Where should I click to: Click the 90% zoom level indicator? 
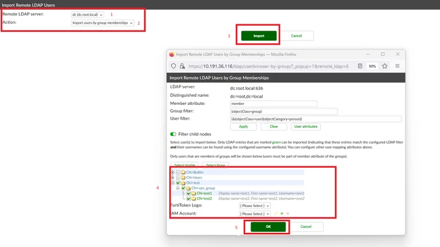click(x=372, y=66)
